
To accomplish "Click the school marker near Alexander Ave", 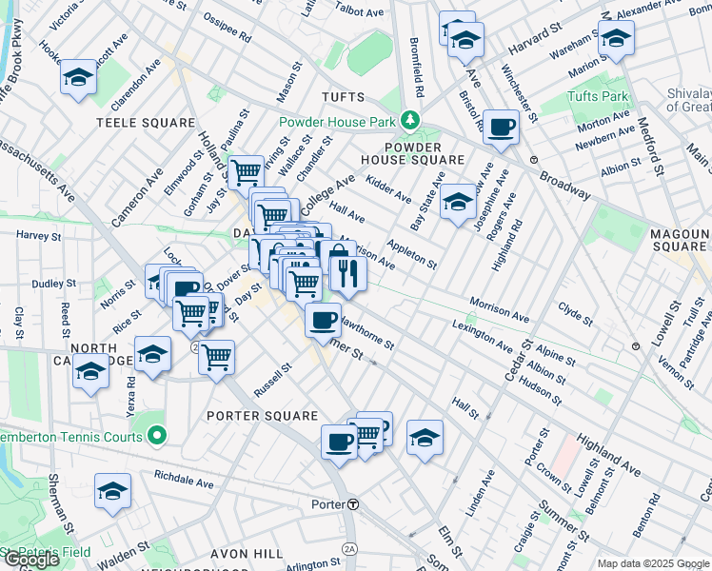I will pyautogui.click(x=616, y=41).
